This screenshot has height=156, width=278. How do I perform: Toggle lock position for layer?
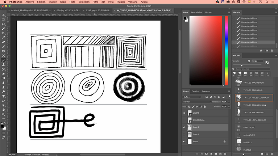coord(197,107)
